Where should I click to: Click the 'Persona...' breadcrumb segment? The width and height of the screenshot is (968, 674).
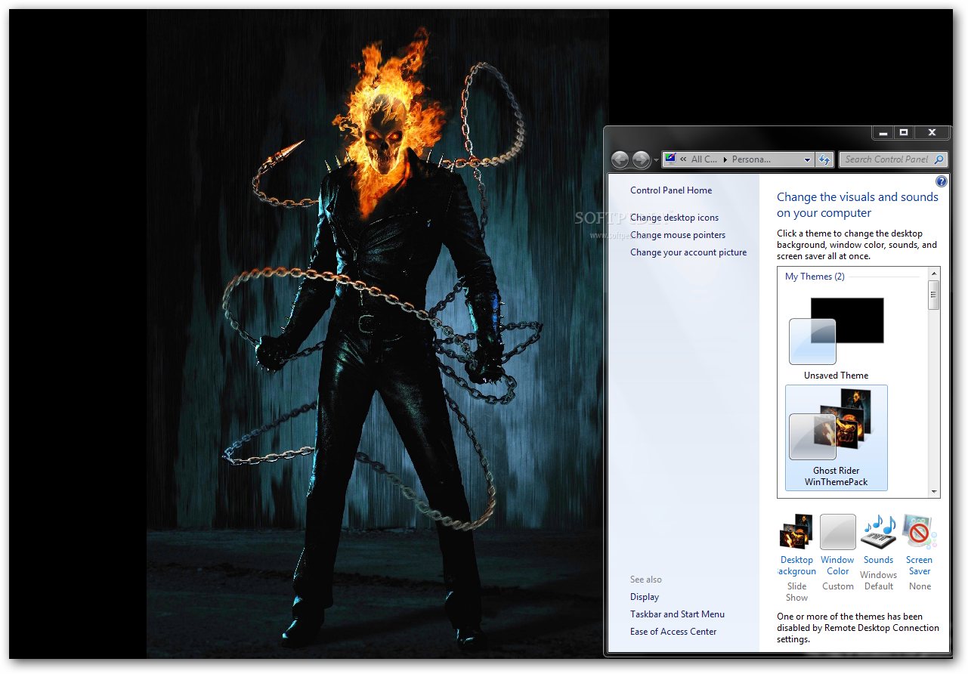coord(752,159)
